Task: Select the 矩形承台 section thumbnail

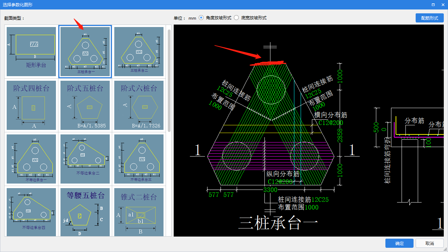Action: coord(31,52)
